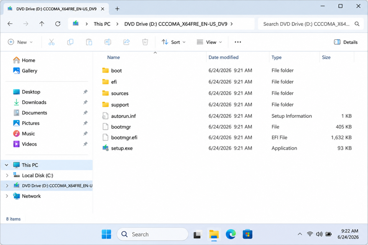
Task: Click the DVD Drive (D:) window tab
Action: tap(56, 9)
